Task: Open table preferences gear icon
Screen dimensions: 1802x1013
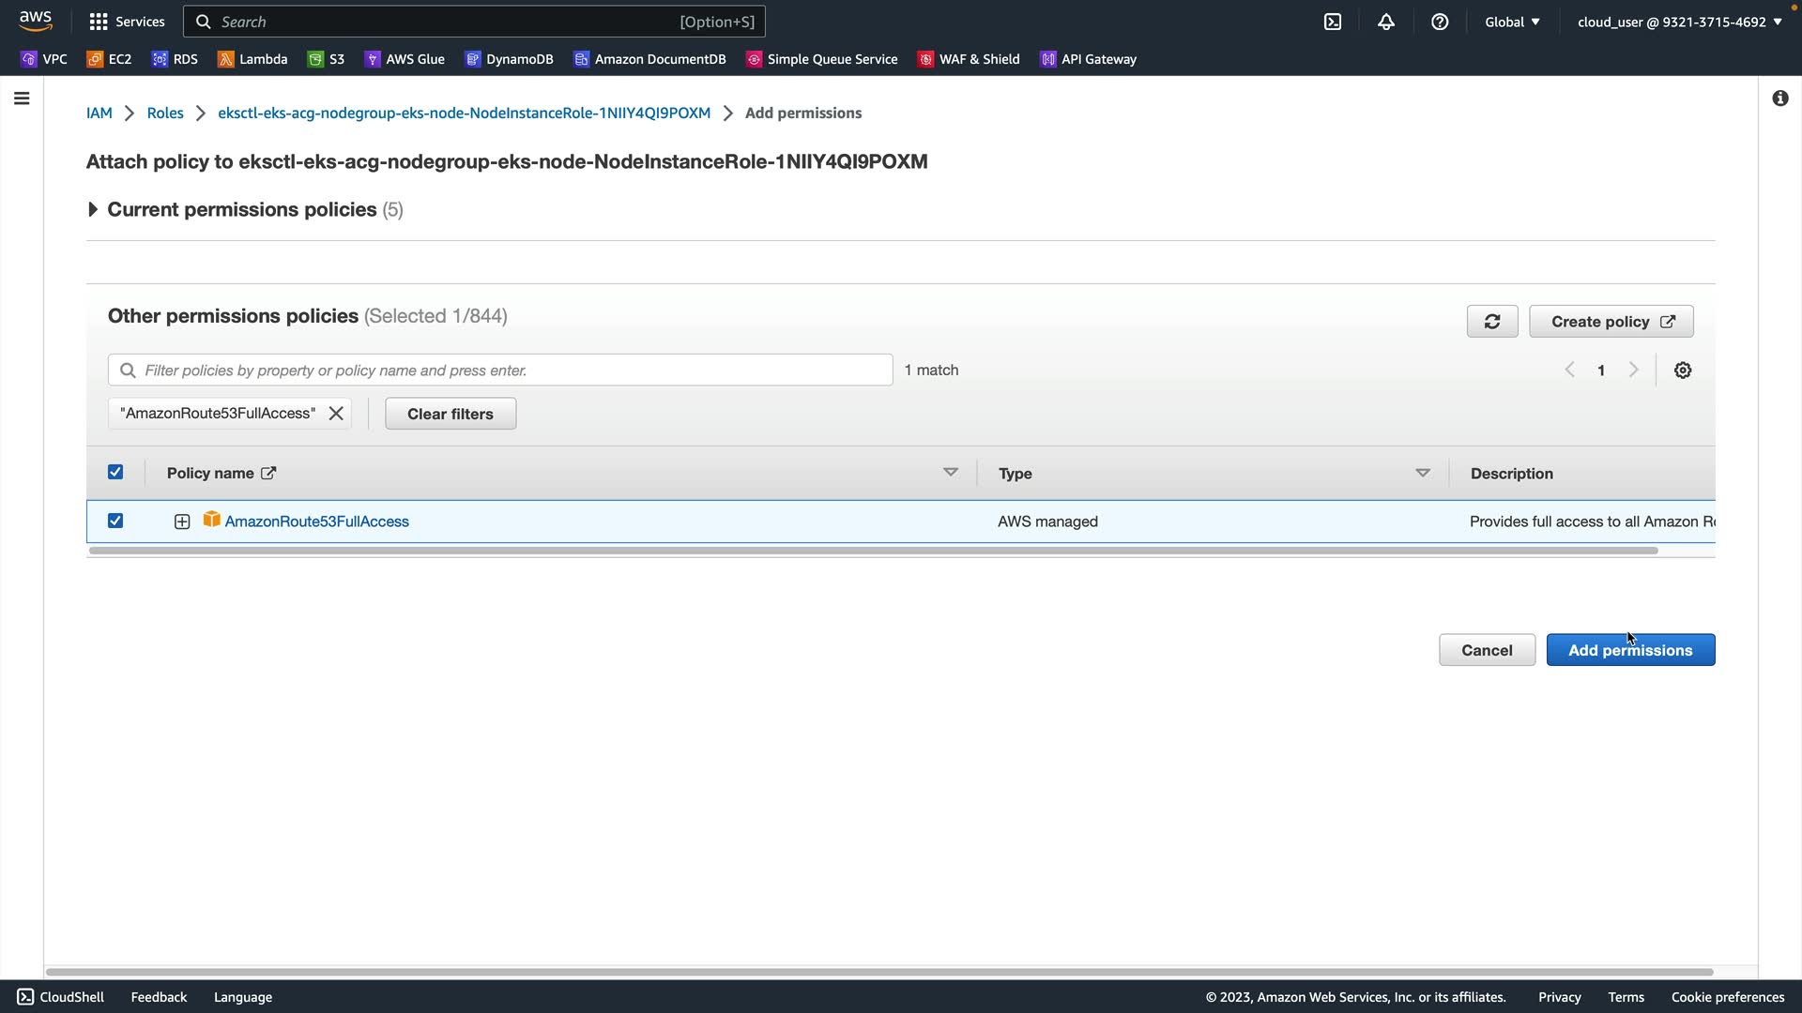Action: [1683, 370]
